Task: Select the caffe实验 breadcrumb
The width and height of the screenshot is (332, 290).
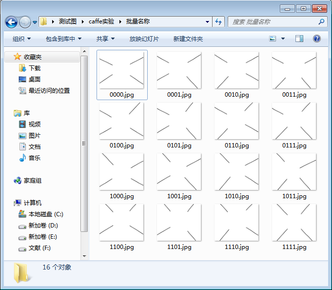Action: click(x=101, y=21)
